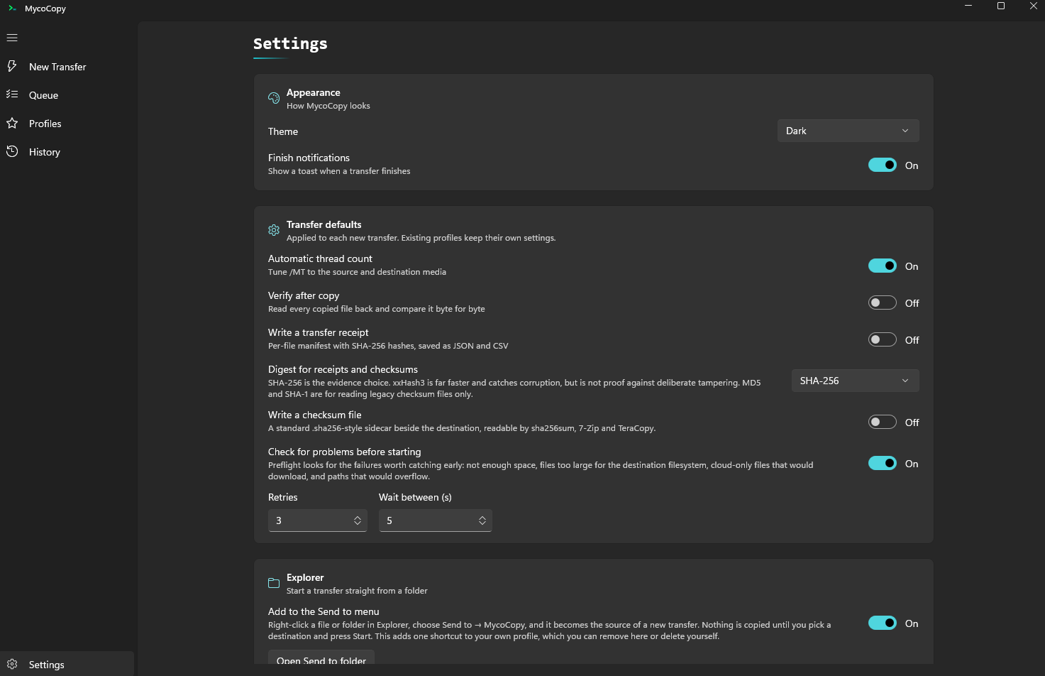This screenshot has height=676, width=1045.
Task: Click the 'How MycoCopy looks' subtitle
Action: [328, 106]
